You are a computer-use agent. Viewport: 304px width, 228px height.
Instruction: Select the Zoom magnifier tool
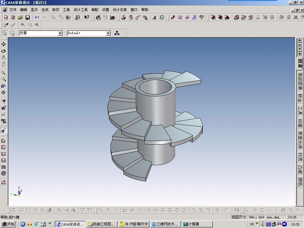click(4, 73)
